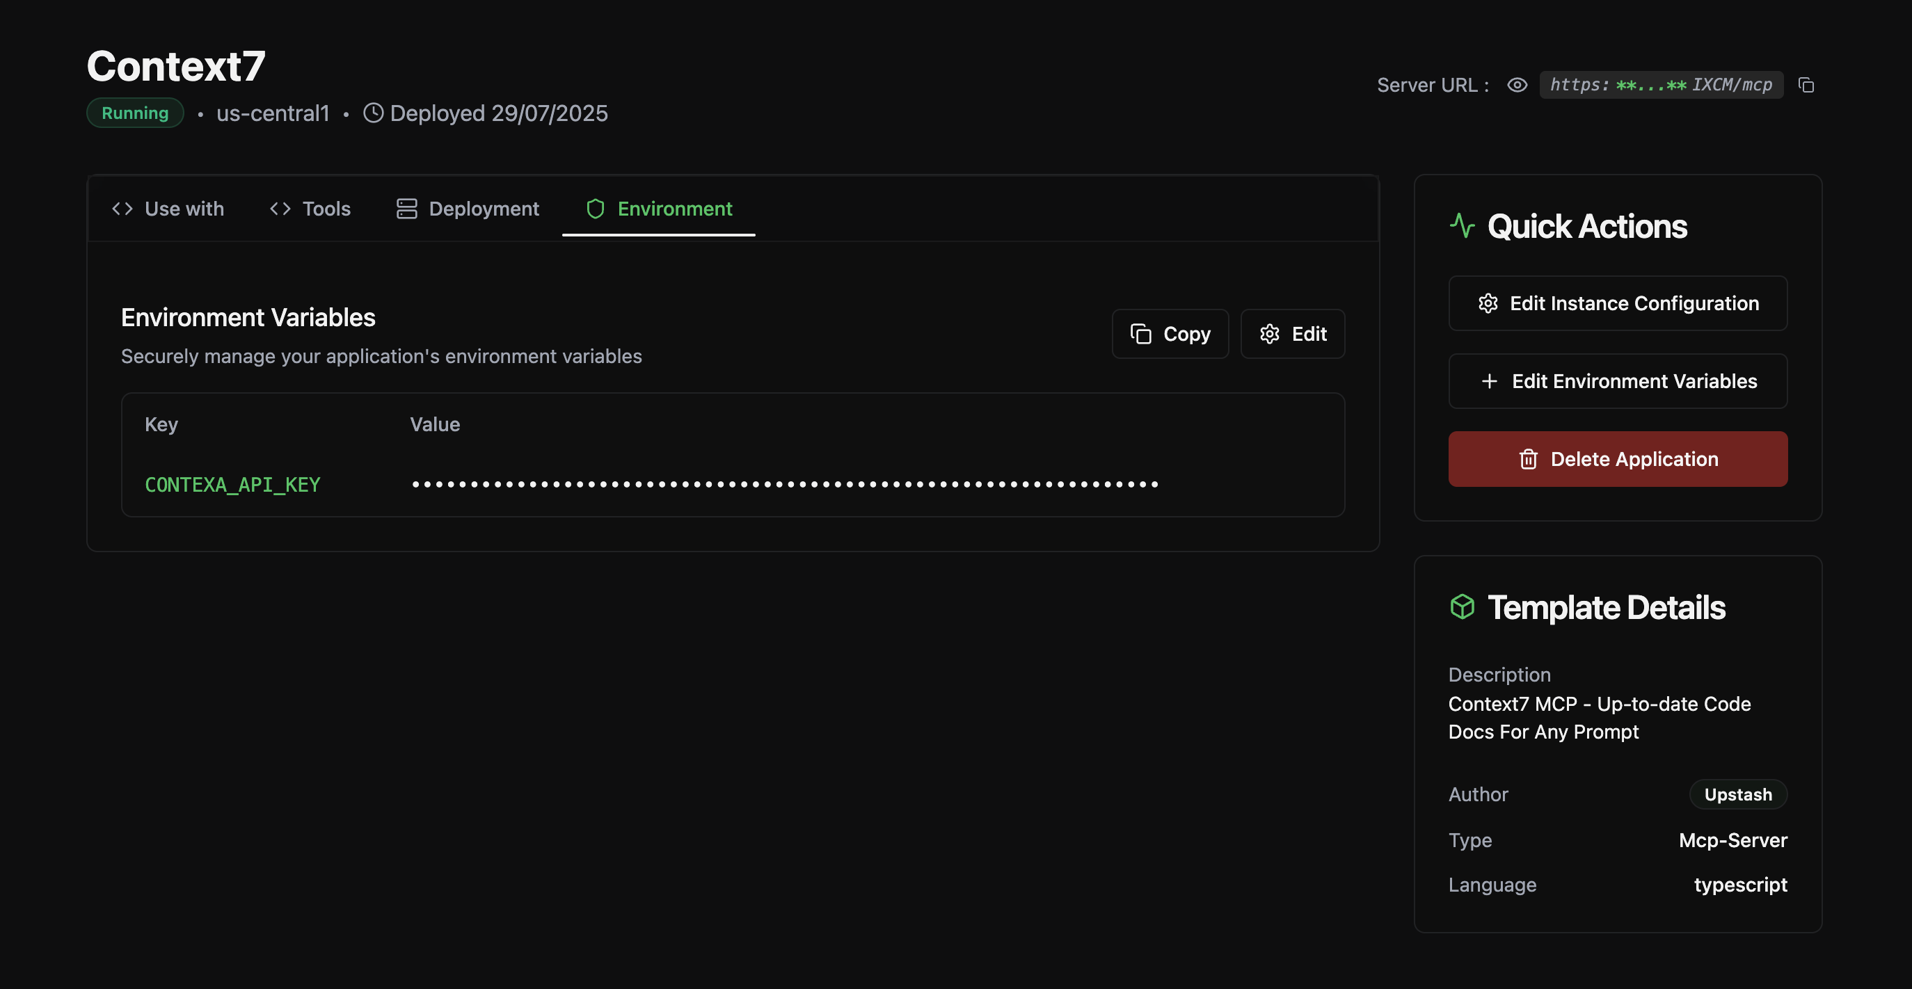Click the trash icon inside Delete Application button
The image size is (1912, 989).
(x=1529, y=458)
